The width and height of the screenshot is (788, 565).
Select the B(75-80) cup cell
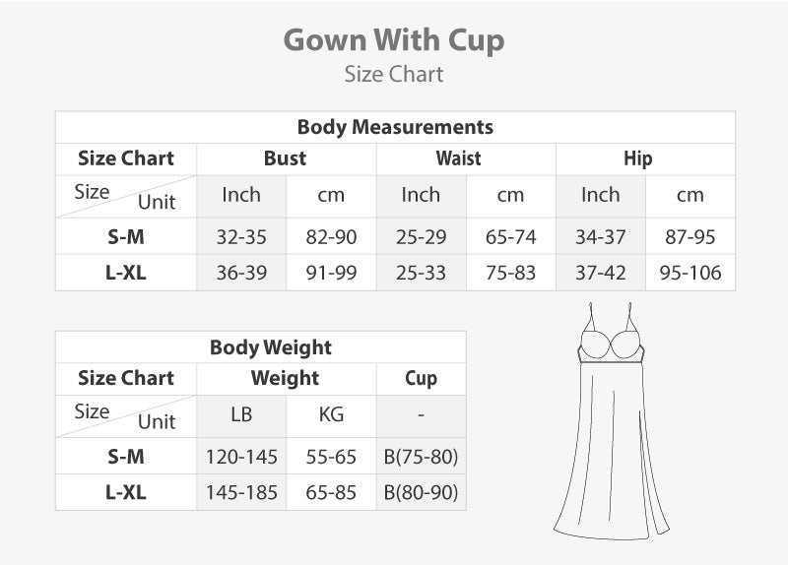click(421, 457)
